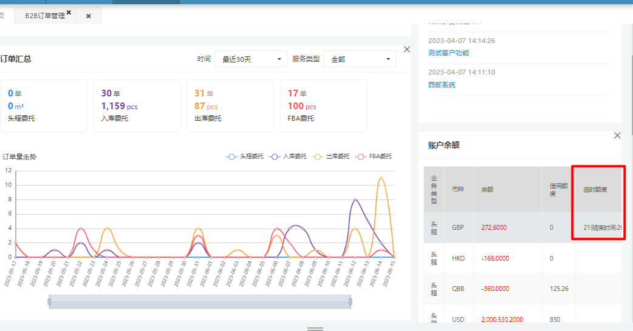Screen dimensions: 633x331
Task: Toggle the 入库委托 legend series
Action: pyautogui.click(x=287, y=156)
